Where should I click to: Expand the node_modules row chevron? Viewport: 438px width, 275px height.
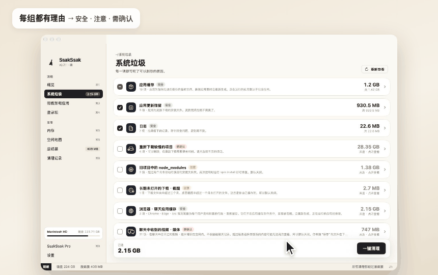385,170
